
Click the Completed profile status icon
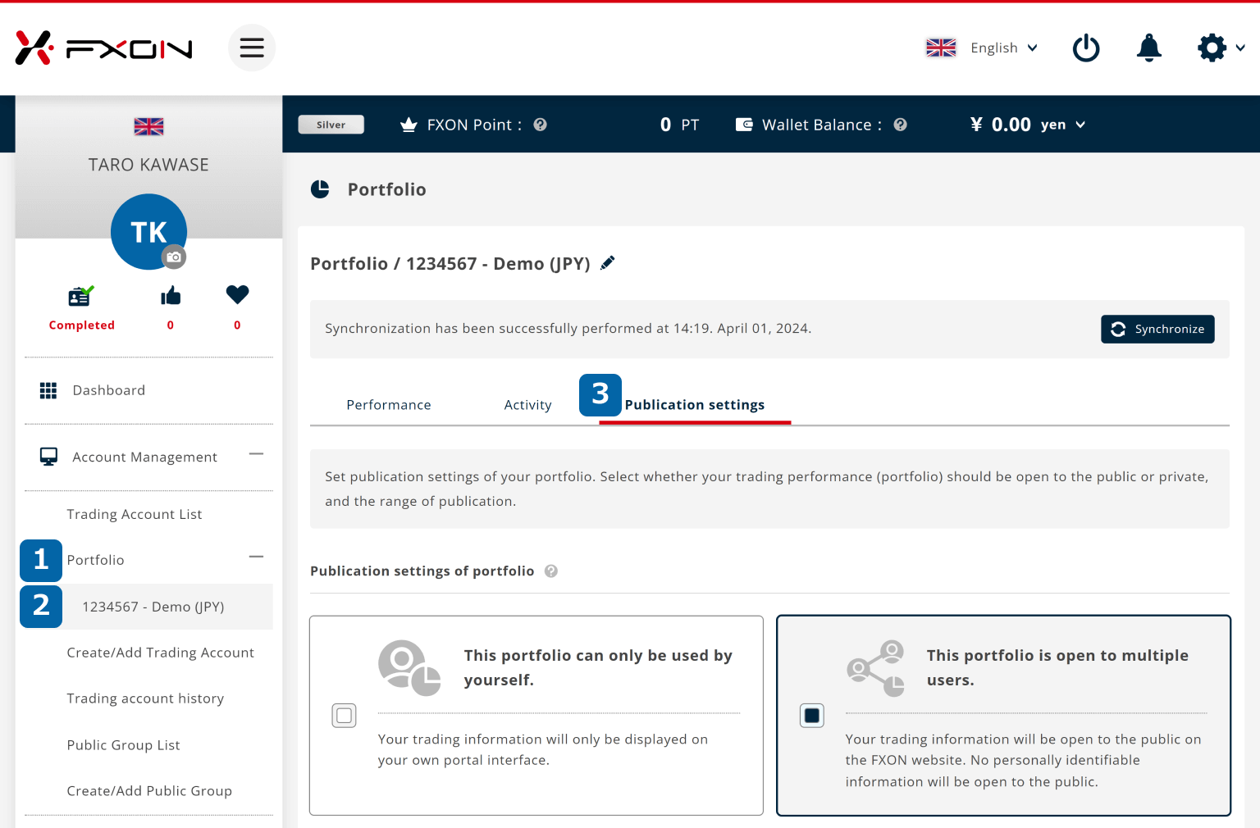(81, 295)
